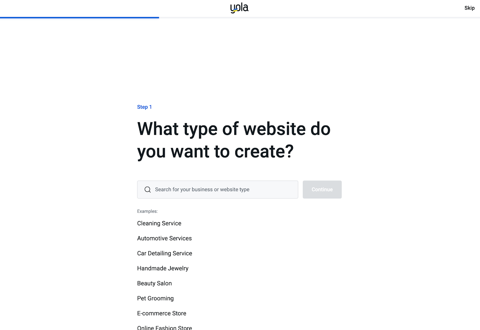
Task: Click the search placeholder text
Action: pyautogui.click(x=202, y=189)
